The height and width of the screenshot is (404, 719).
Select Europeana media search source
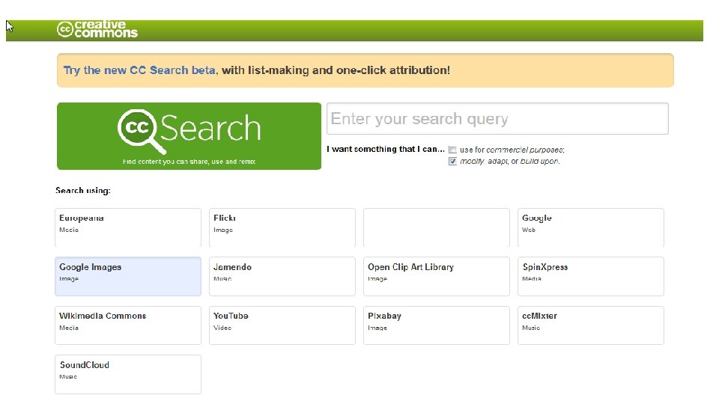click(128, 227)
